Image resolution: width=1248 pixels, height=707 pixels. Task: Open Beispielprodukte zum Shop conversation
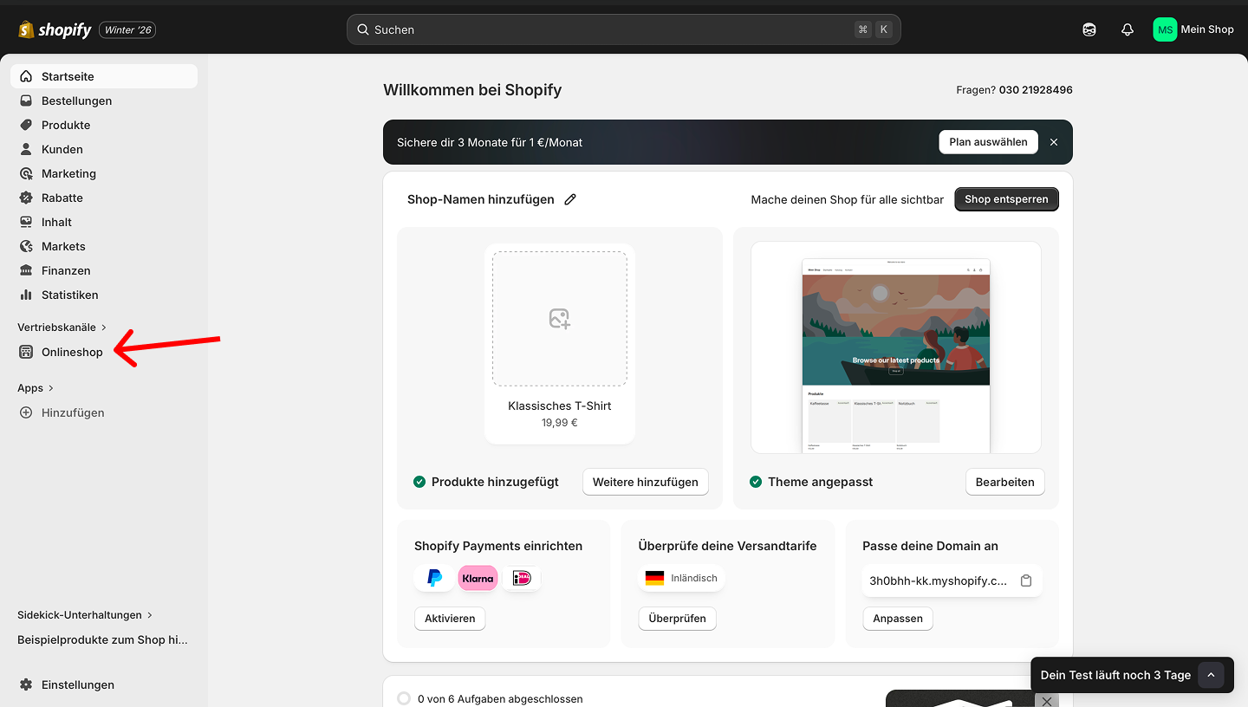click(102, 639)
